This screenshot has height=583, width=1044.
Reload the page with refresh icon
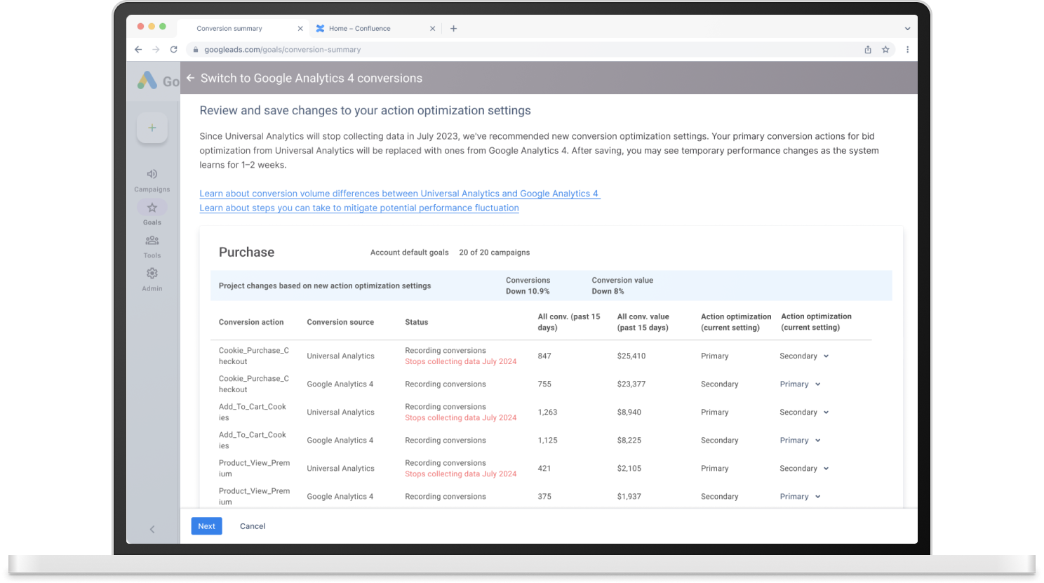click(173, 50)
